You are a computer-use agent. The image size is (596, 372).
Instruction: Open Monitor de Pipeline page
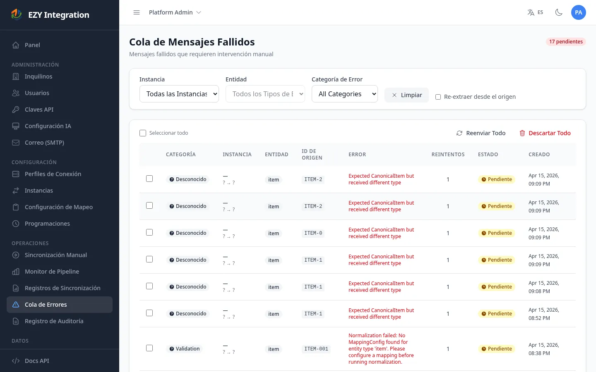coord(60,272)
